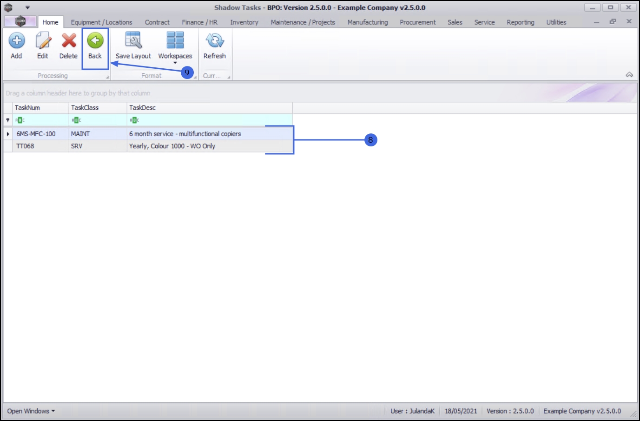Sort by the TaskNum column header

41,108
